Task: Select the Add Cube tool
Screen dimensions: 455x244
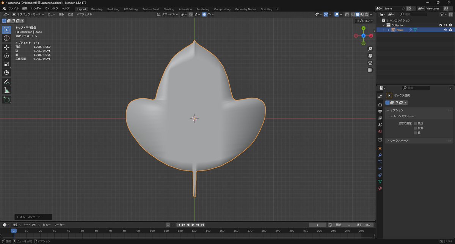Action: [x=6, y=99]
